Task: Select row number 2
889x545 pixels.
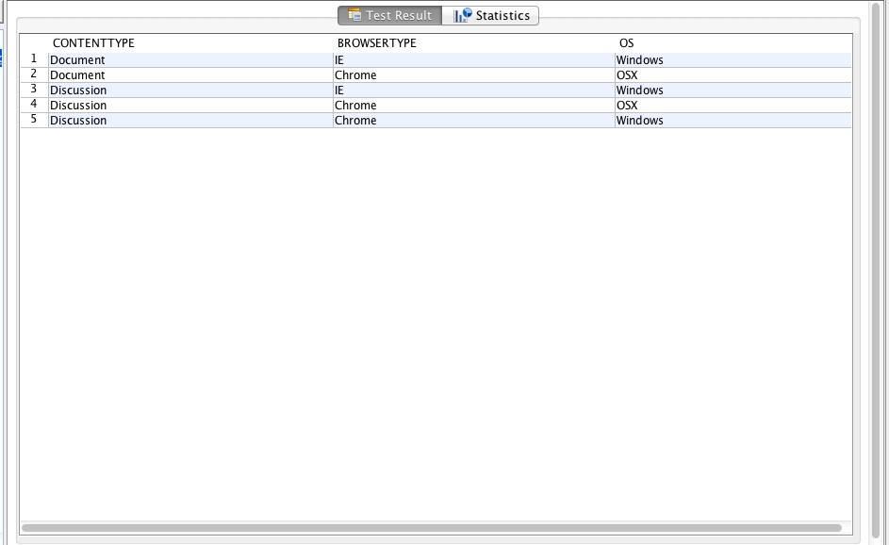Action: [x=34, y=74]
